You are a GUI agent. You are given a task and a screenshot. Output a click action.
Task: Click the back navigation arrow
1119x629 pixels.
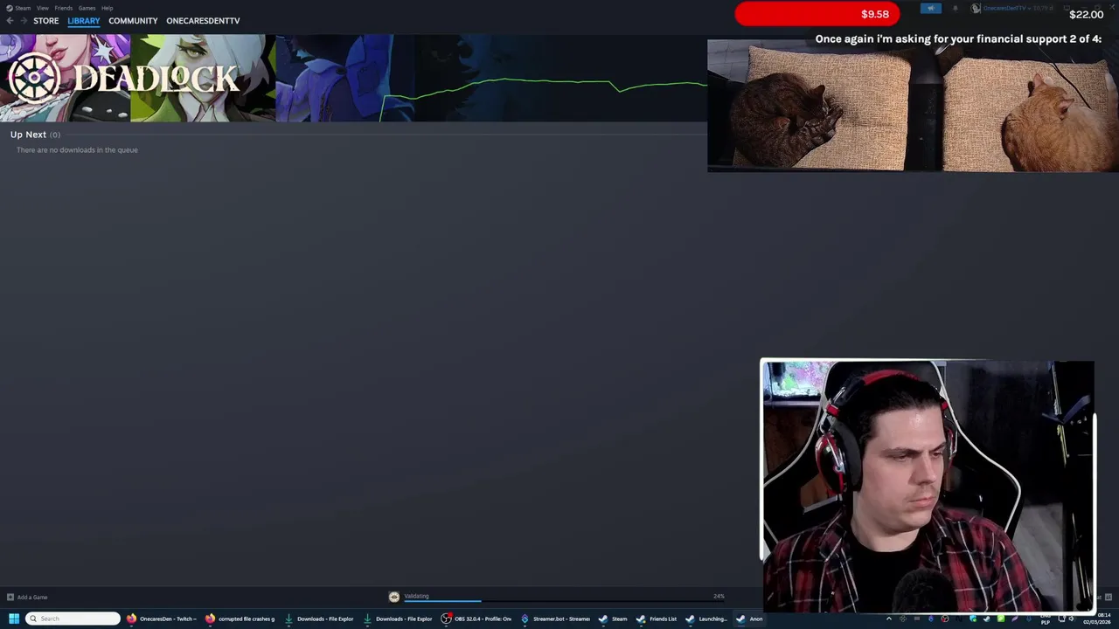[10, 20]
